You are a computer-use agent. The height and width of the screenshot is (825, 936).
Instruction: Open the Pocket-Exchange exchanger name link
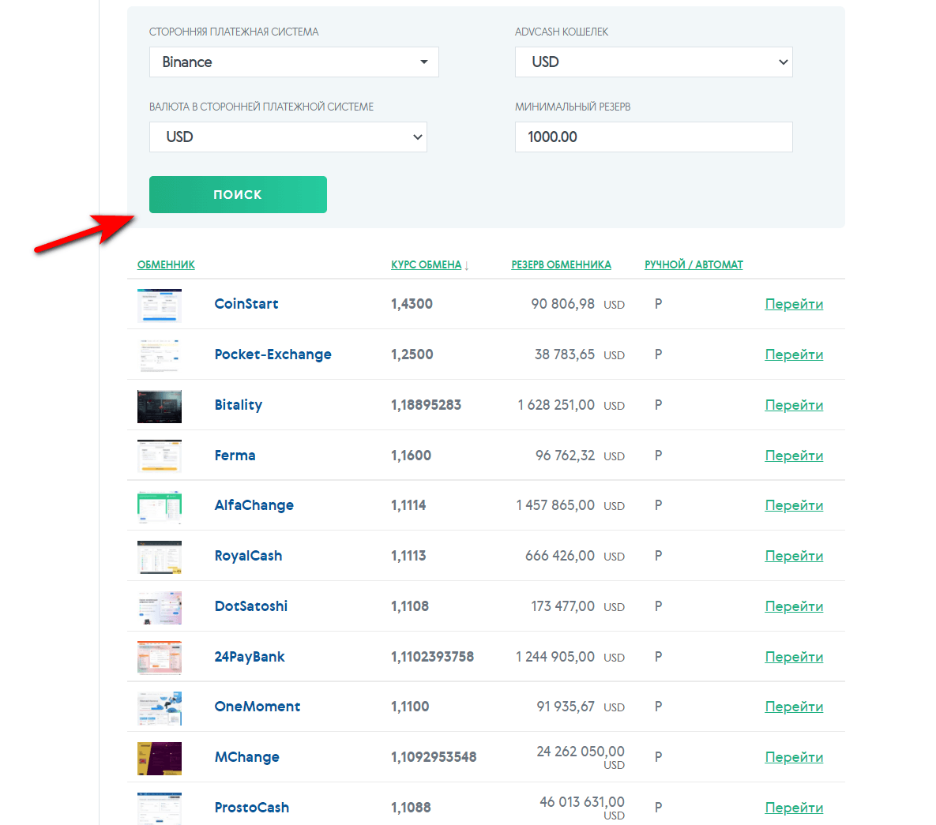point(273,354)
